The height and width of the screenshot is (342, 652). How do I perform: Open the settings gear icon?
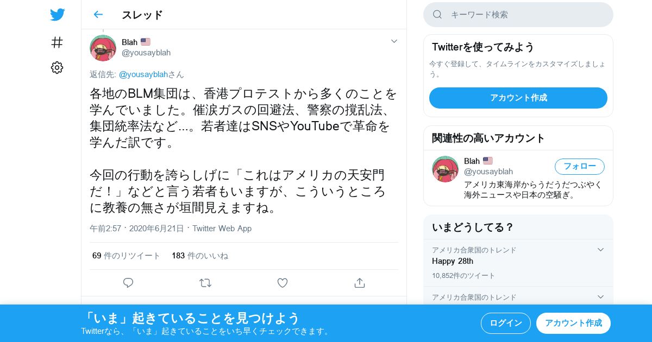point(57,67)
